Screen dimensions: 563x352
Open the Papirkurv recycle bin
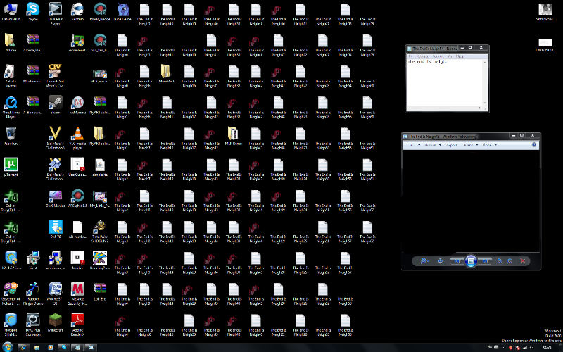tap(11, 136)
